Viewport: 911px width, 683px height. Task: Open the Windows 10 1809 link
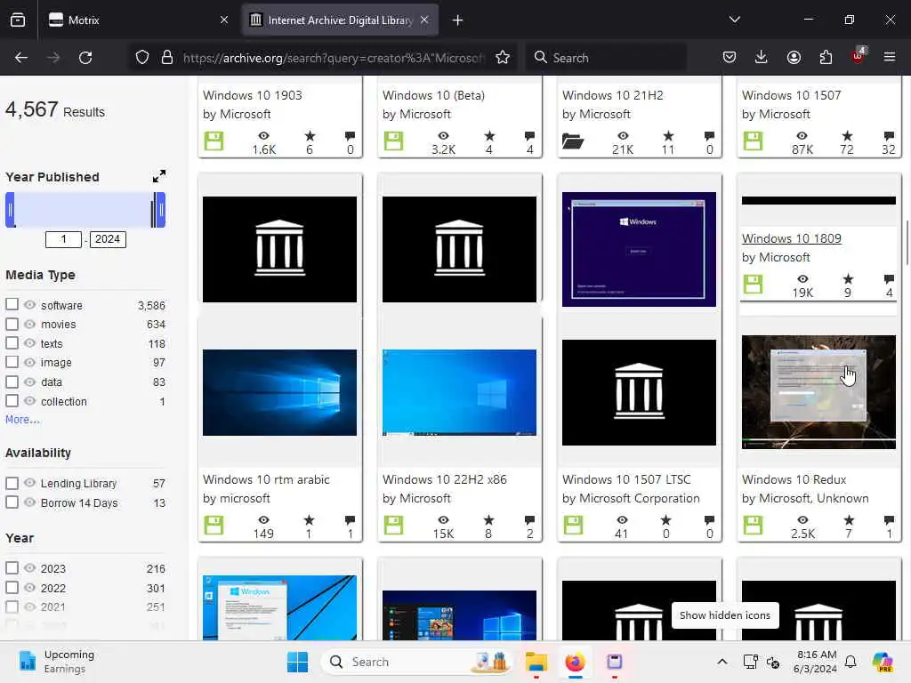[x=791, y=238]
